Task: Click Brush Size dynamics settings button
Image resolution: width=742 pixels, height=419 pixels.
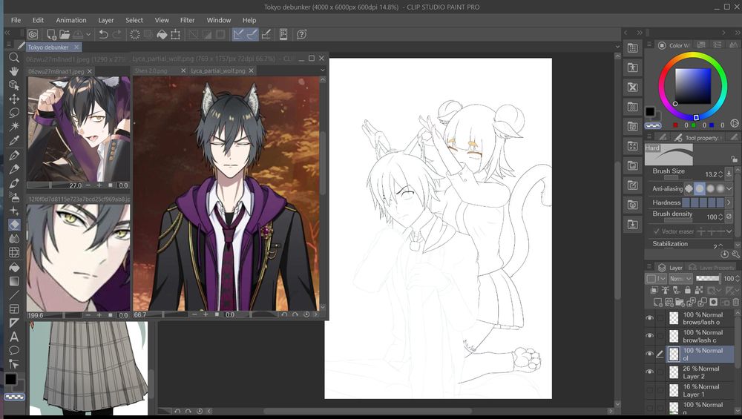Action: 729,174
